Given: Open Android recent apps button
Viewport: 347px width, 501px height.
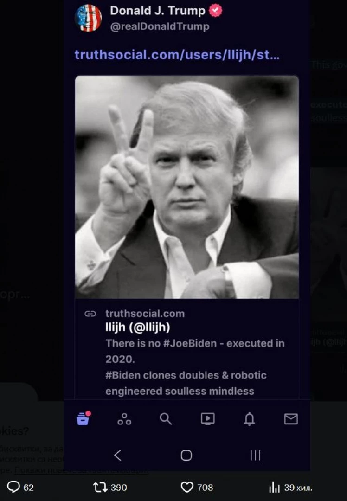Looking at the screenshot, I should click(255, 455).
